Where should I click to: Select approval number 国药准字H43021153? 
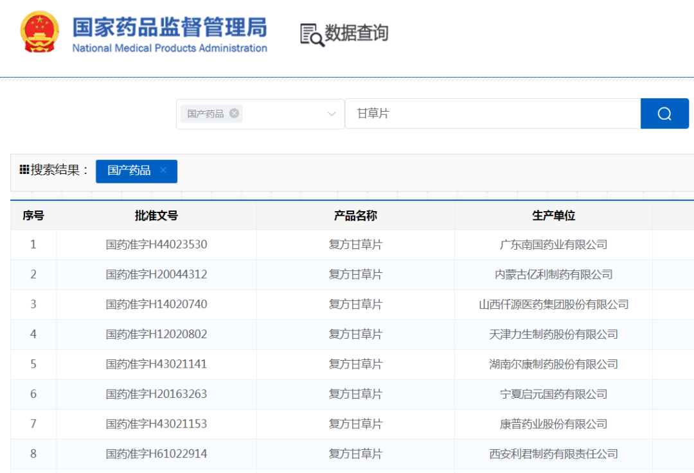[156, 424]
